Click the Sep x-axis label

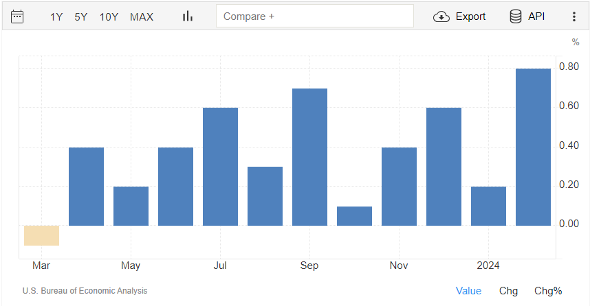[309, 266]
